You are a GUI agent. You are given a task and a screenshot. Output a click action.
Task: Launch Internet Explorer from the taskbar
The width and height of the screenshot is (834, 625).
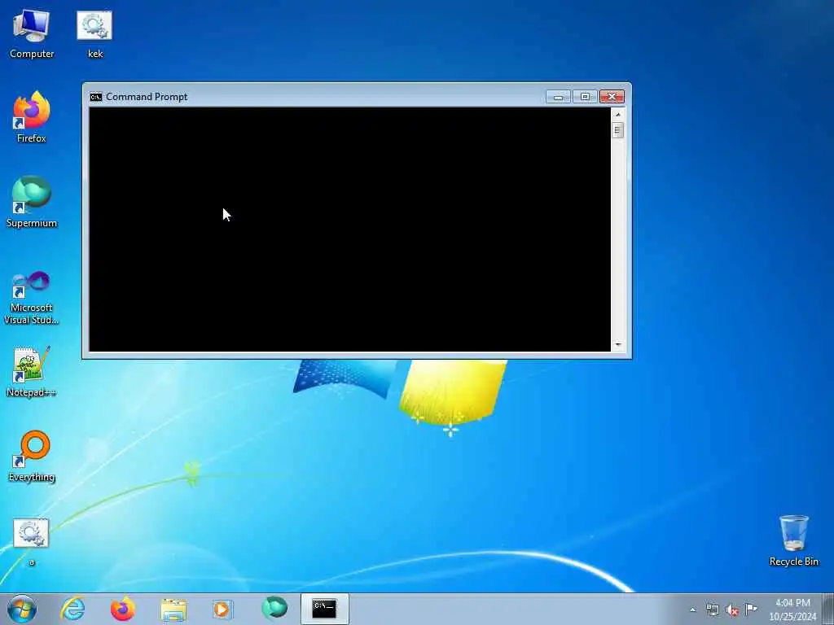(x=72, y=609)
